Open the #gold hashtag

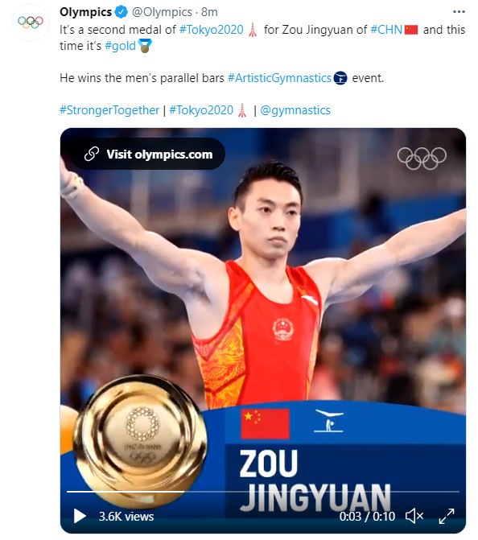tap(120, 46)
